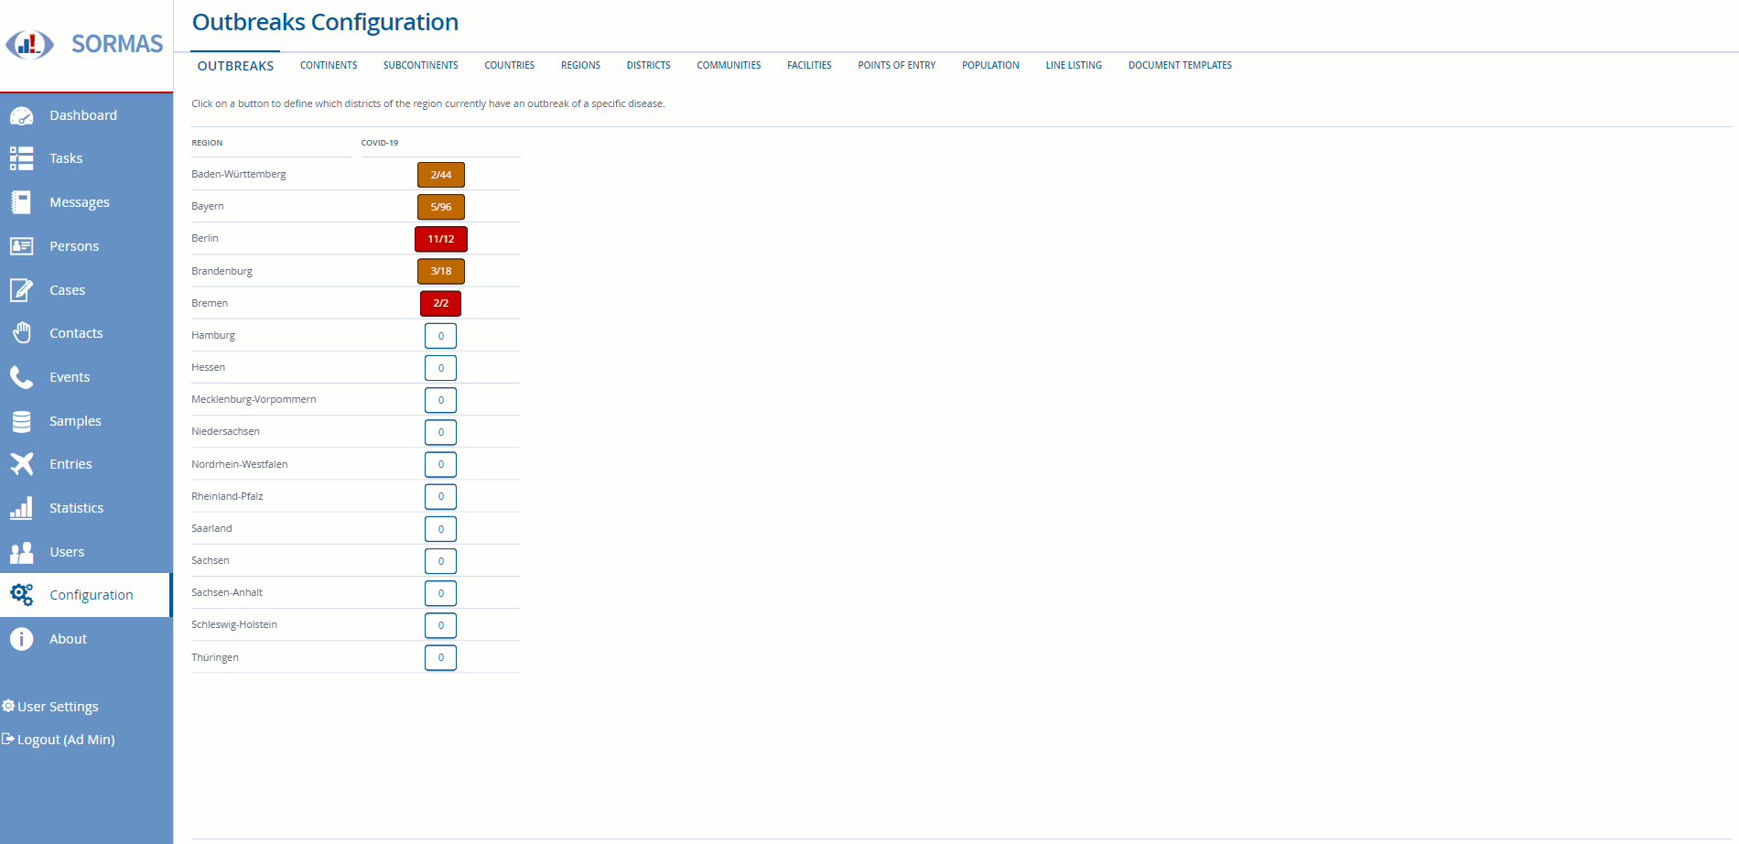Switch to the Regions tab
The height and width of the screenshot is (844, 1739).
(581, 65)
